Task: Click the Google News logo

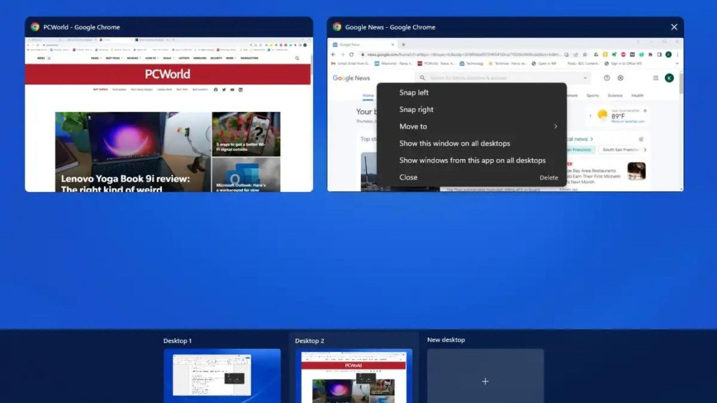Action: (351, 78)
